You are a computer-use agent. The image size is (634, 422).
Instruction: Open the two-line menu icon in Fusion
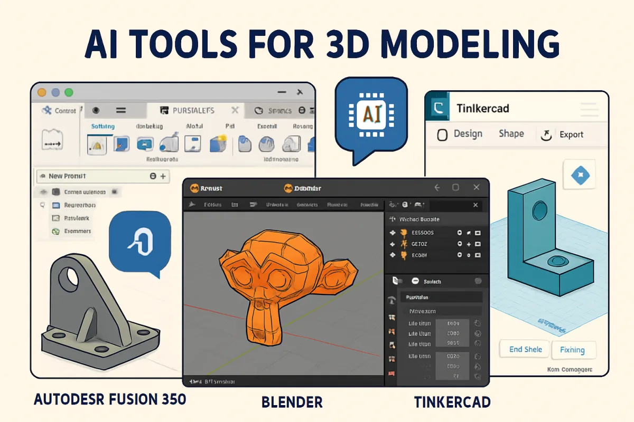click(121, 111)
